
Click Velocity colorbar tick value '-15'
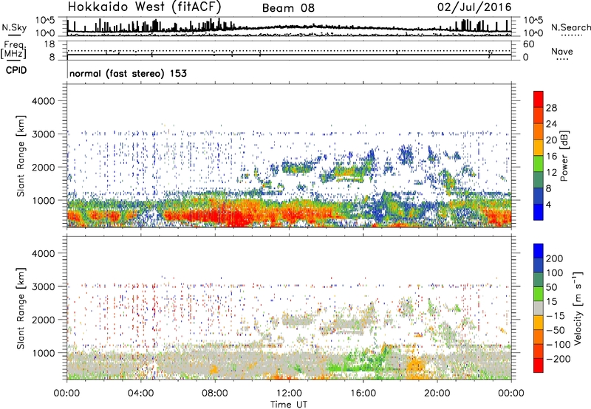pyautogui.click(x=555, y=315)
